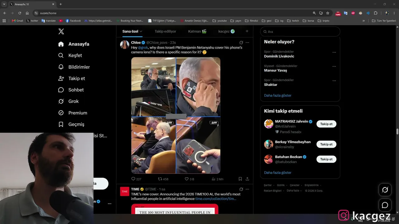Viewport: 399px width, 224px height.
Task: Open the Chrome three-dot menu
Action: click(x=394, y=13)
